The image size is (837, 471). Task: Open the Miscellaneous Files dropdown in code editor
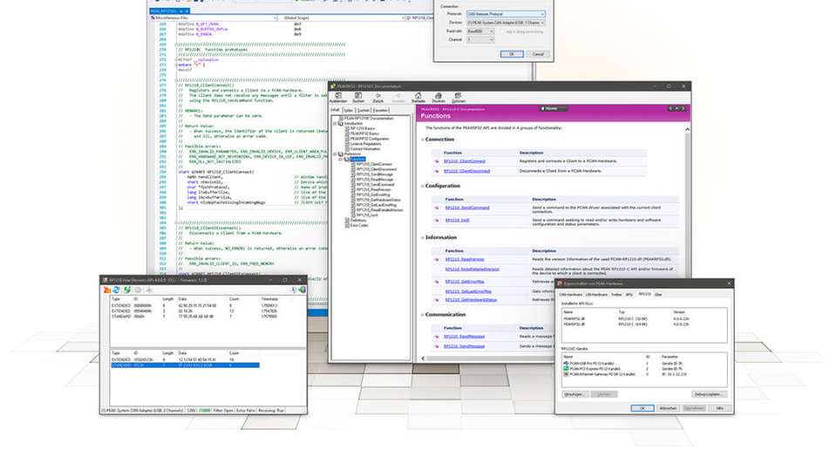(x=214, y=17)
